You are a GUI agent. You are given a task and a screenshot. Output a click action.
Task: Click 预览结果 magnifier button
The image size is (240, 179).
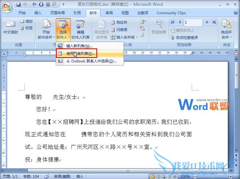pyautogui.click(x=159, y=27)
